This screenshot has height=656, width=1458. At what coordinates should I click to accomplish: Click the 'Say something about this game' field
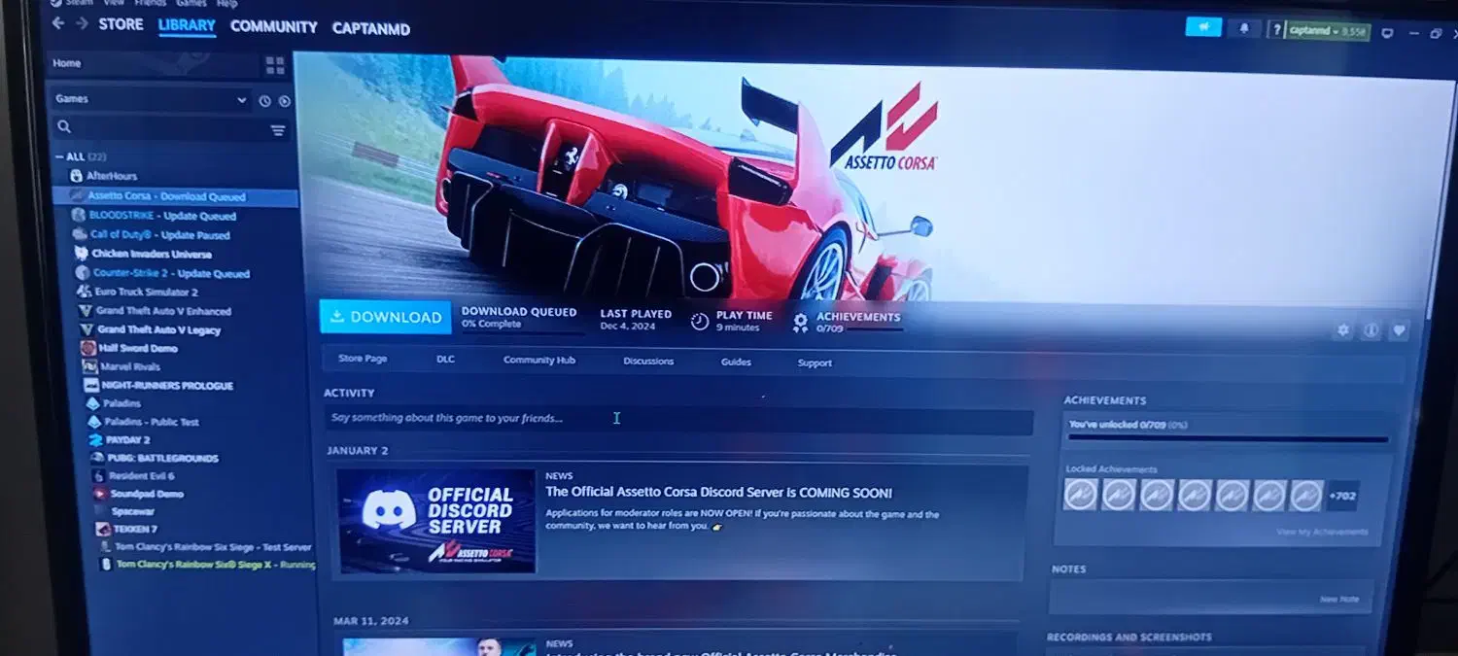click(678, 420)
